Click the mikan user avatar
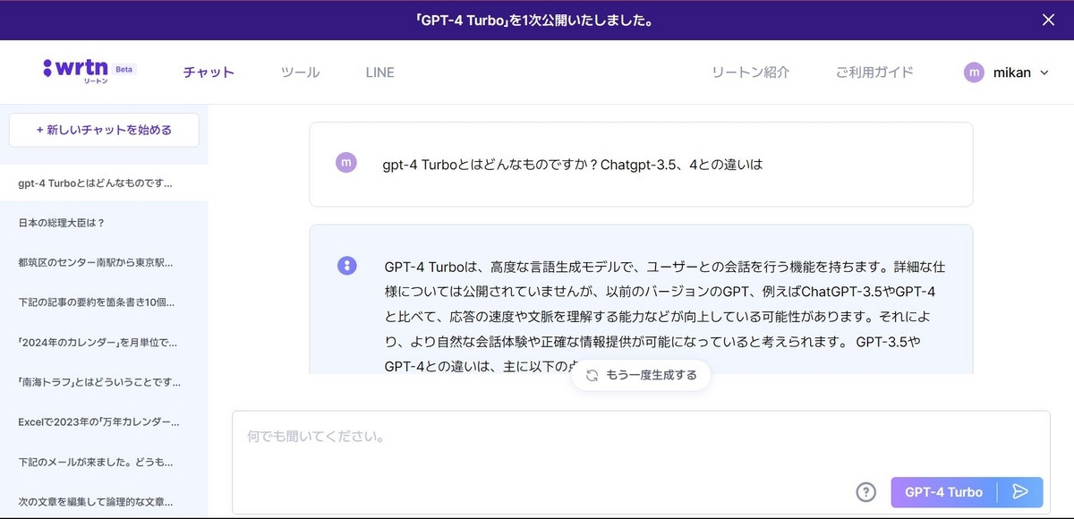Viewport: 1074px width, 519px height. coord(974,72)
